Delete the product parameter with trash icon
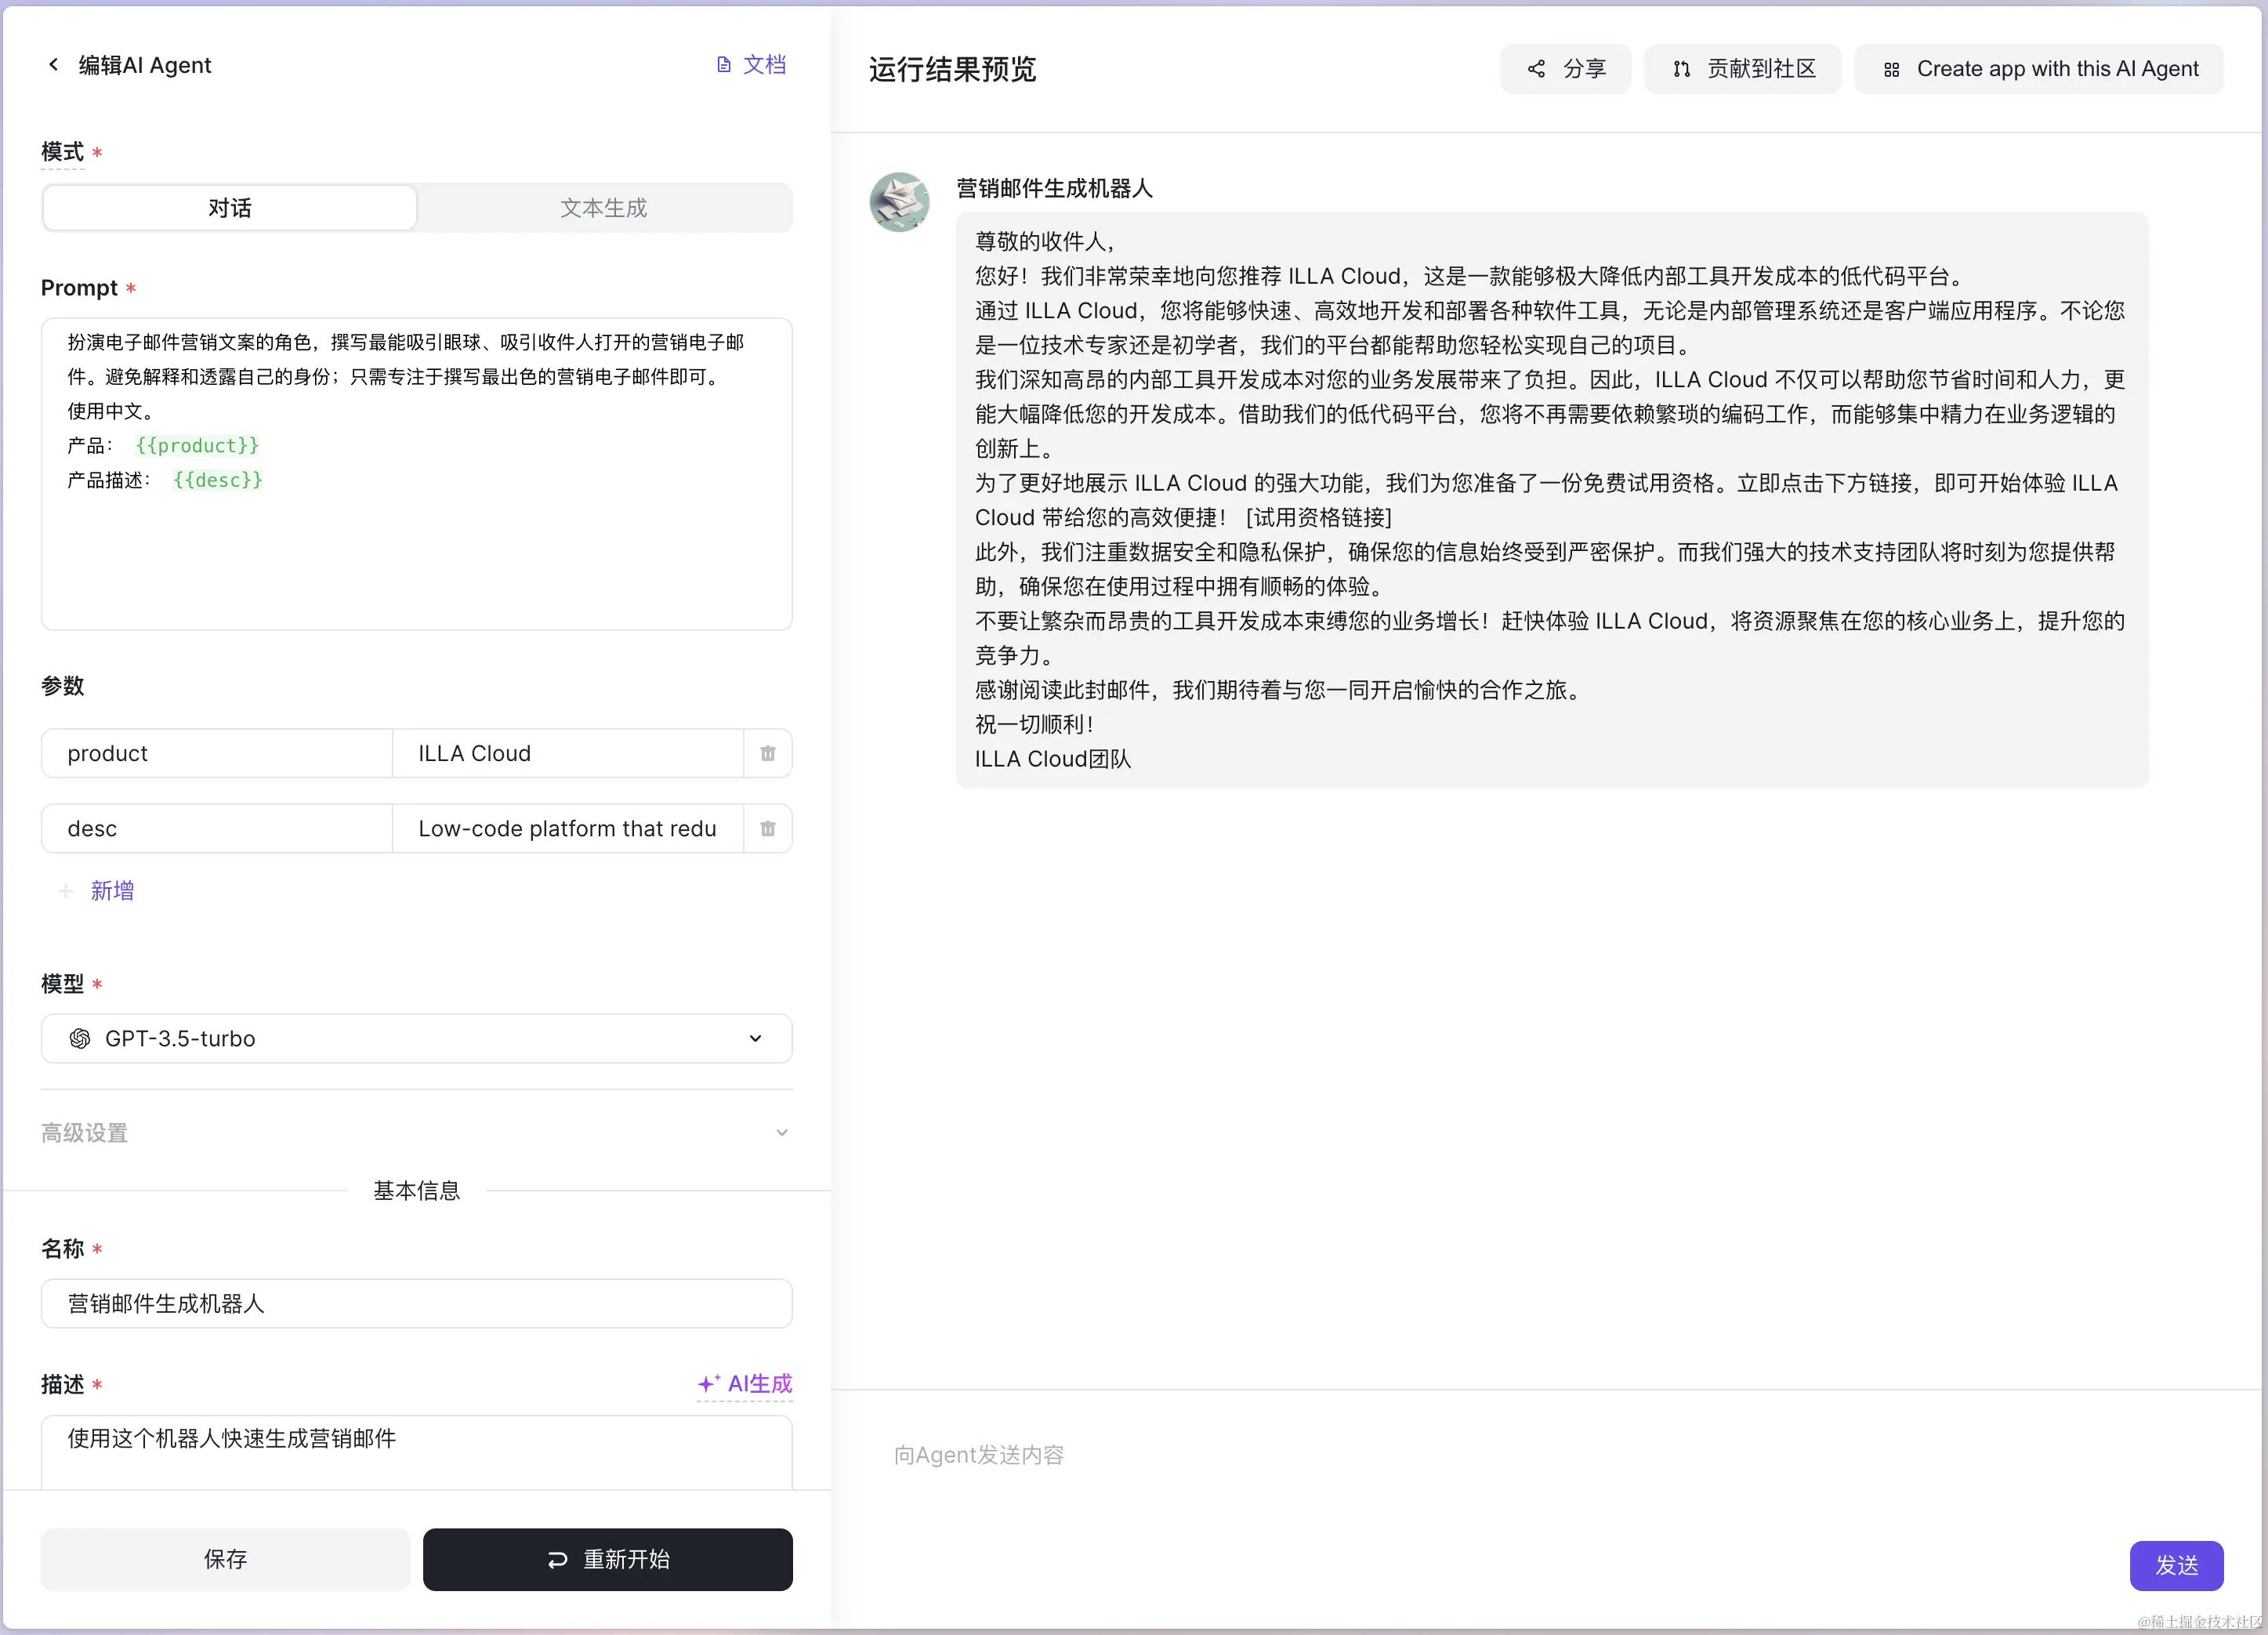This screenshot has width=2268, height=1635. click(x=767, y=753)
